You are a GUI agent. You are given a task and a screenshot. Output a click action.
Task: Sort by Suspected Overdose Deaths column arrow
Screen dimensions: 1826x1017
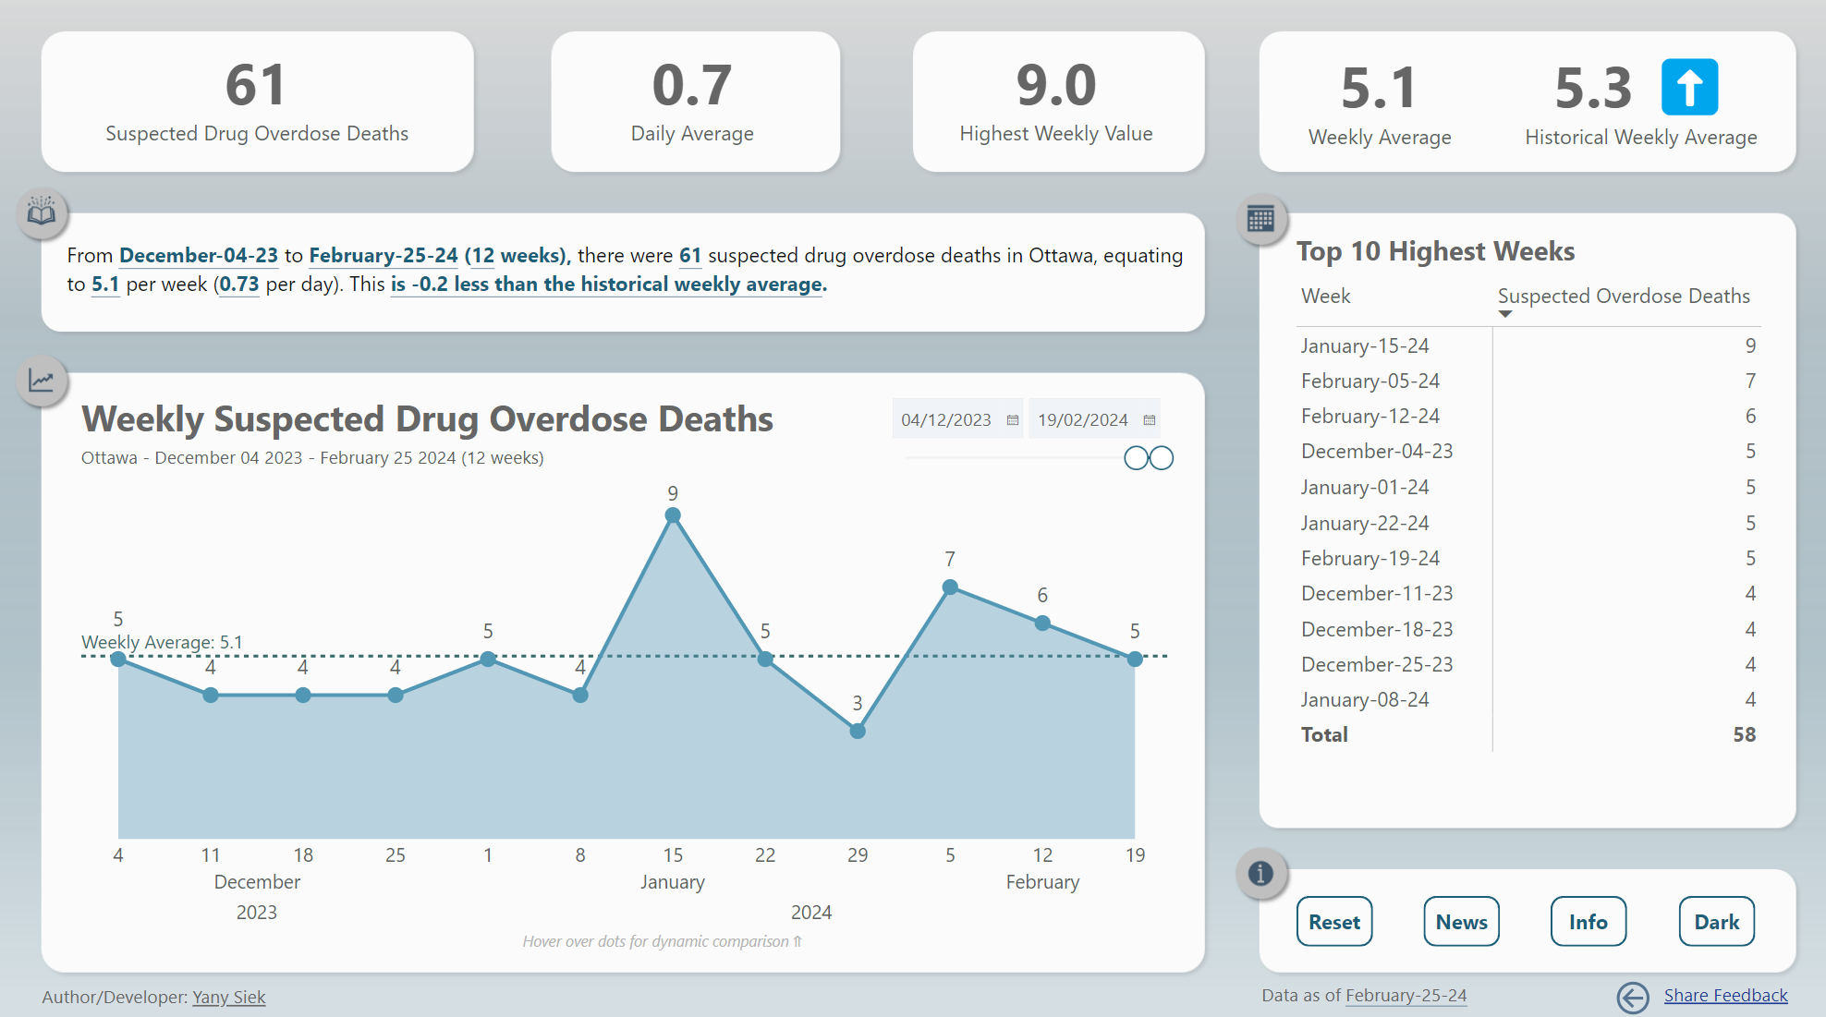[1505, 314]
